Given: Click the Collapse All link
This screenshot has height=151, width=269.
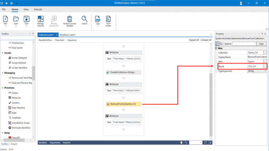Looking at the screenshot, I should coord(206,40).
